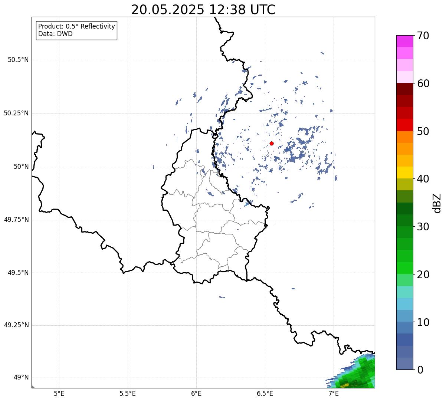446x401 pixels.
Task: Click the 5.5°E longitude label
Action: click(x=128, y=393)
